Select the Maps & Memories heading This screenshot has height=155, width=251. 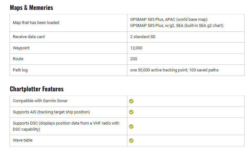coord(31,8)
